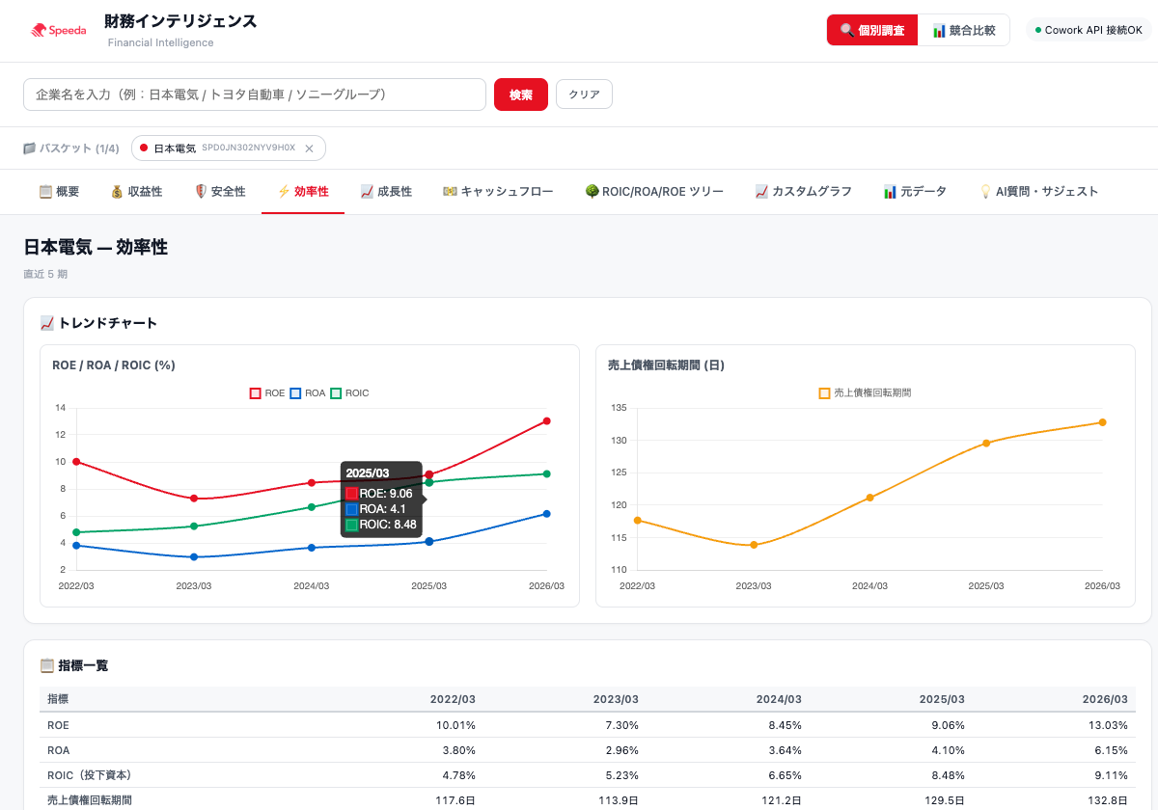Open the 収益性 tab
The image size is (1158, 810).
136,192
